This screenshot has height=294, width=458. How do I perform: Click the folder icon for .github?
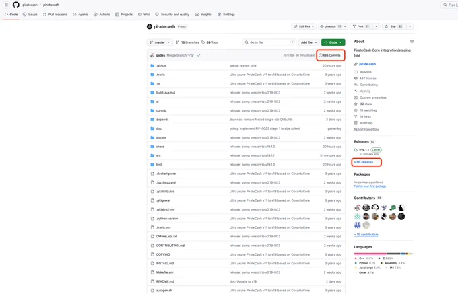click(x=152, y=66)
